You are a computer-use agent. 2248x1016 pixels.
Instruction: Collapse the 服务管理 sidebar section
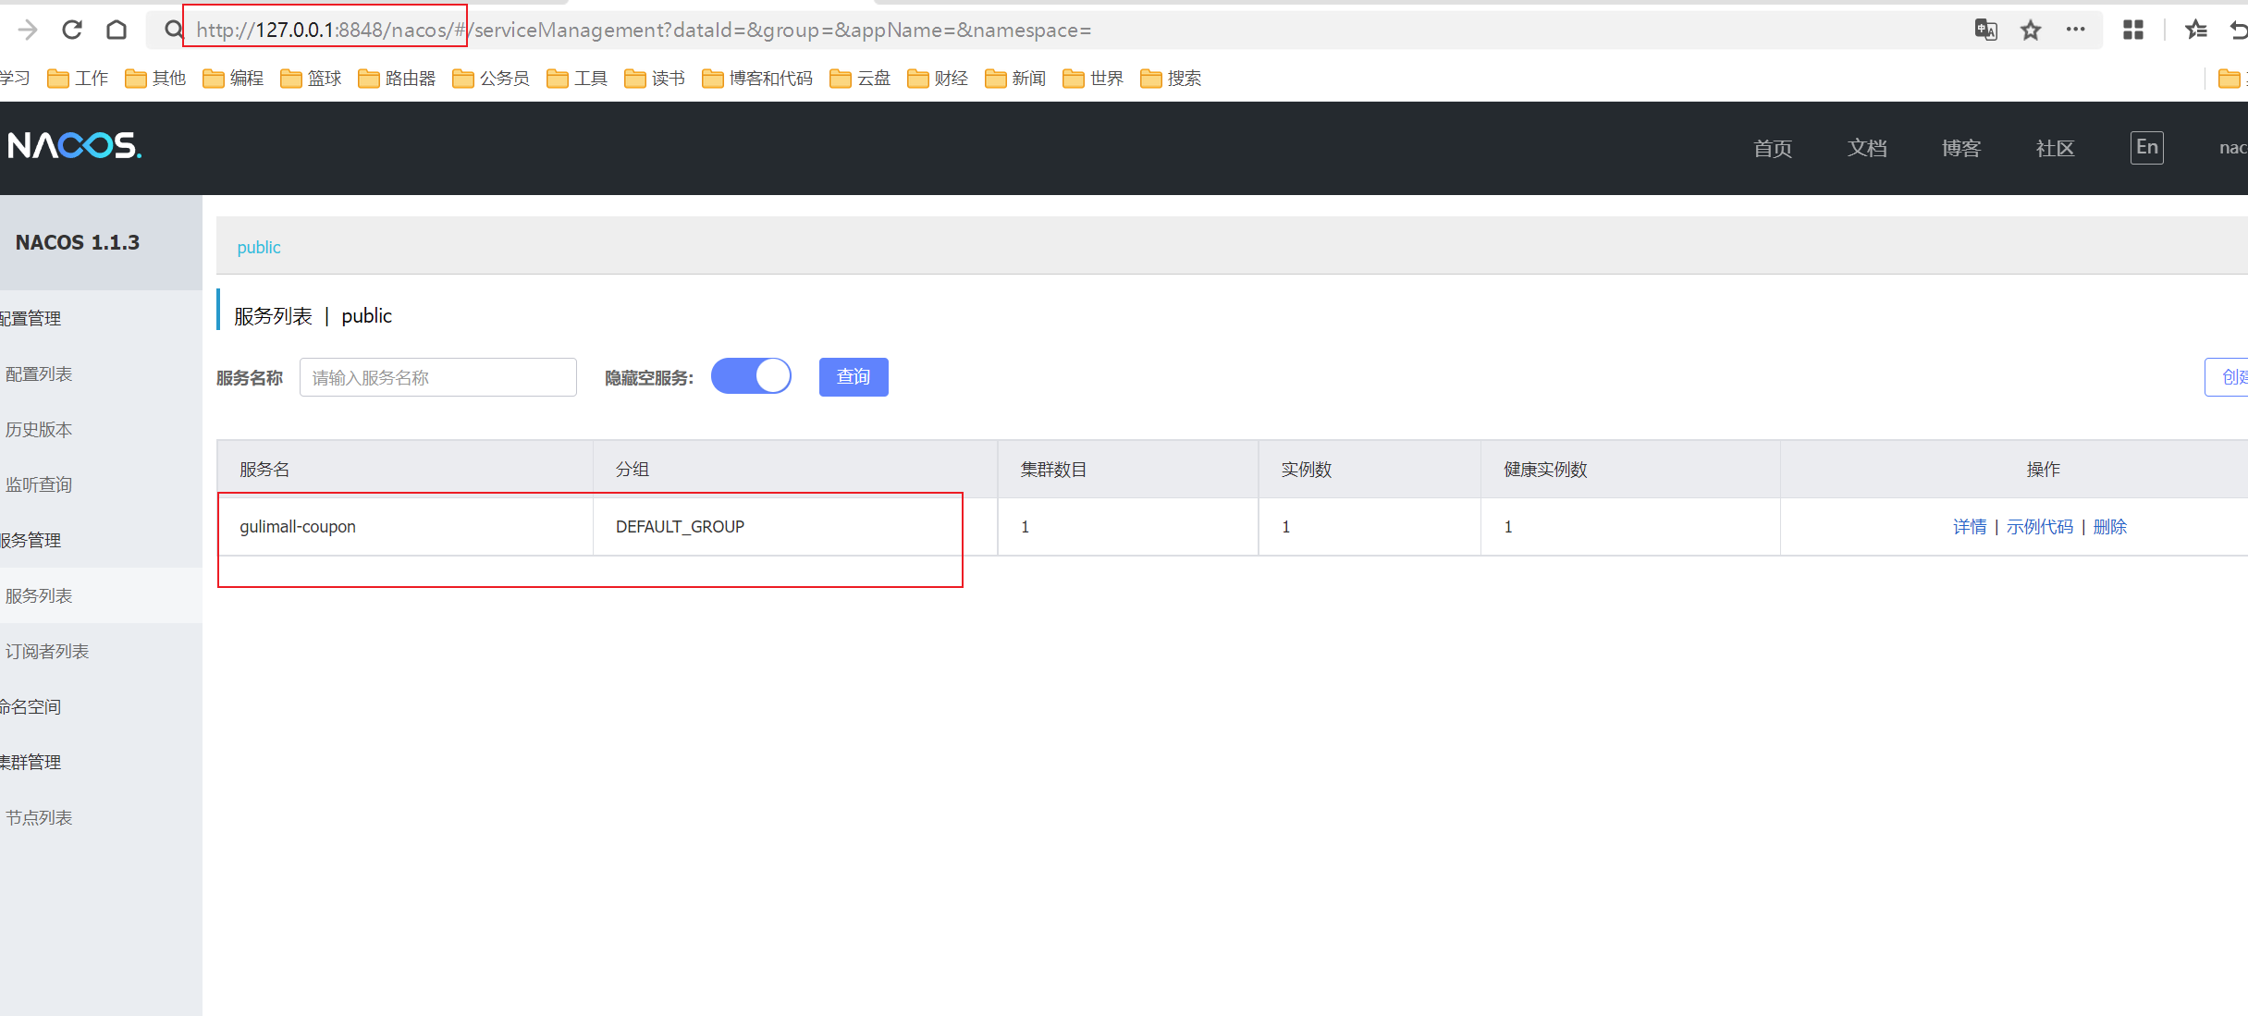pos(31,540)
